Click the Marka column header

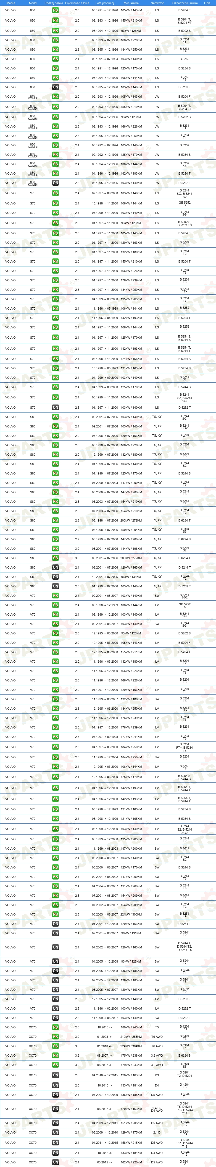[11, 3]
